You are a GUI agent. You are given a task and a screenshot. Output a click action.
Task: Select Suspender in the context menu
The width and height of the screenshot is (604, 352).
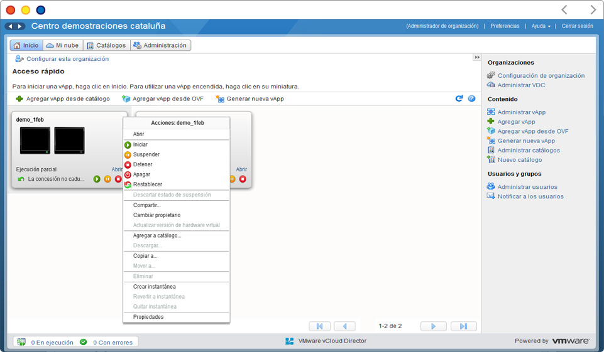[x=146, y=154]
